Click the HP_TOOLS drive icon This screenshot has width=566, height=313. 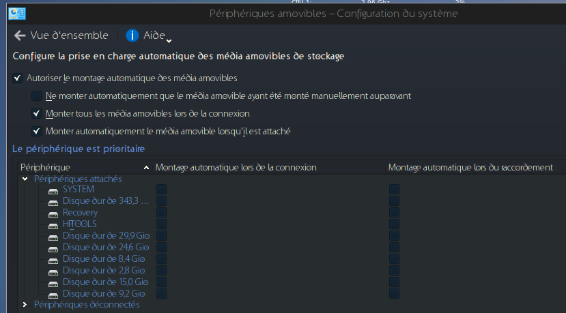coord(53,224)
